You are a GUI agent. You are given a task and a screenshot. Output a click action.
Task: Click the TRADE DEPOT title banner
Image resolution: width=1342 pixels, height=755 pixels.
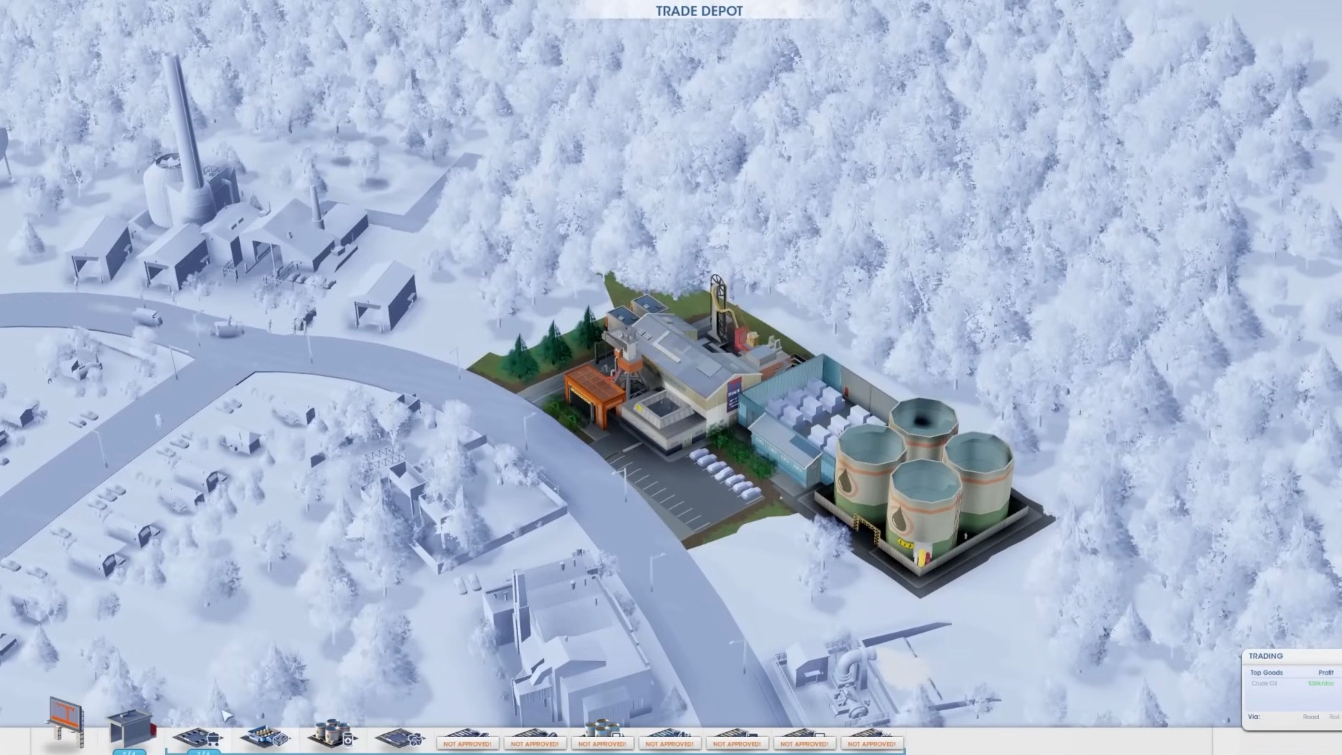click(x=699, y=11)
